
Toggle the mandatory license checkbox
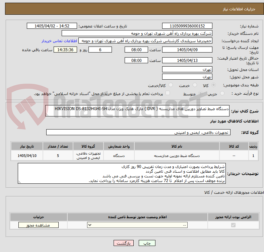(x=233, y=225)
